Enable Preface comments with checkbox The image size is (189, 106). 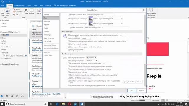click(x=69, y=14)
